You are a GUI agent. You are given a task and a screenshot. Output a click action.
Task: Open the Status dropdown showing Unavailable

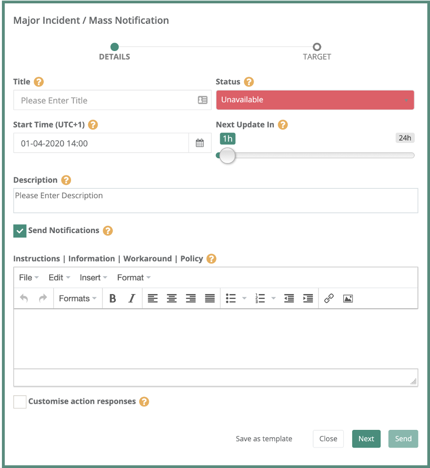click(315, 100)
